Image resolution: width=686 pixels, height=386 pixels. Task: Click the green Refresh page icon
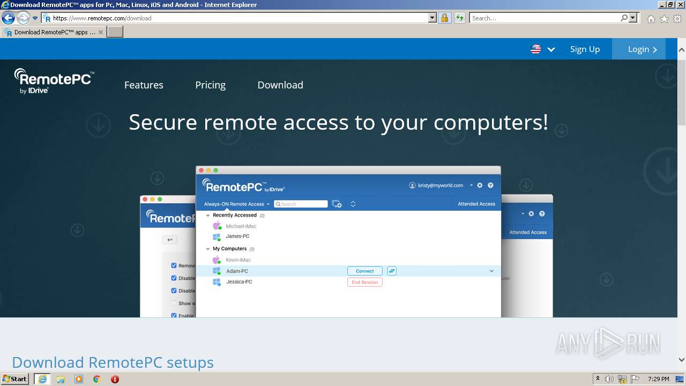pyautogui.click(x=460, y=18)
